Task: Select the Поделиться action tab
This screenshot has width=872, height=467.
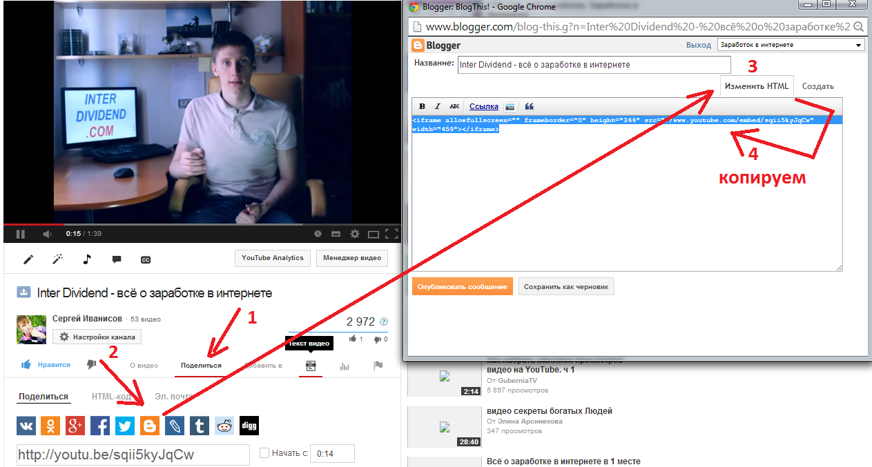Action: click(x=201, y=366)
